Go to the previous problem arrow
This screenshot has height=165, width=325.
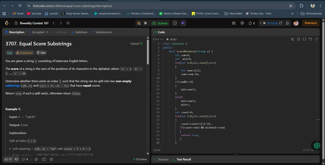(x=54, y=23)
